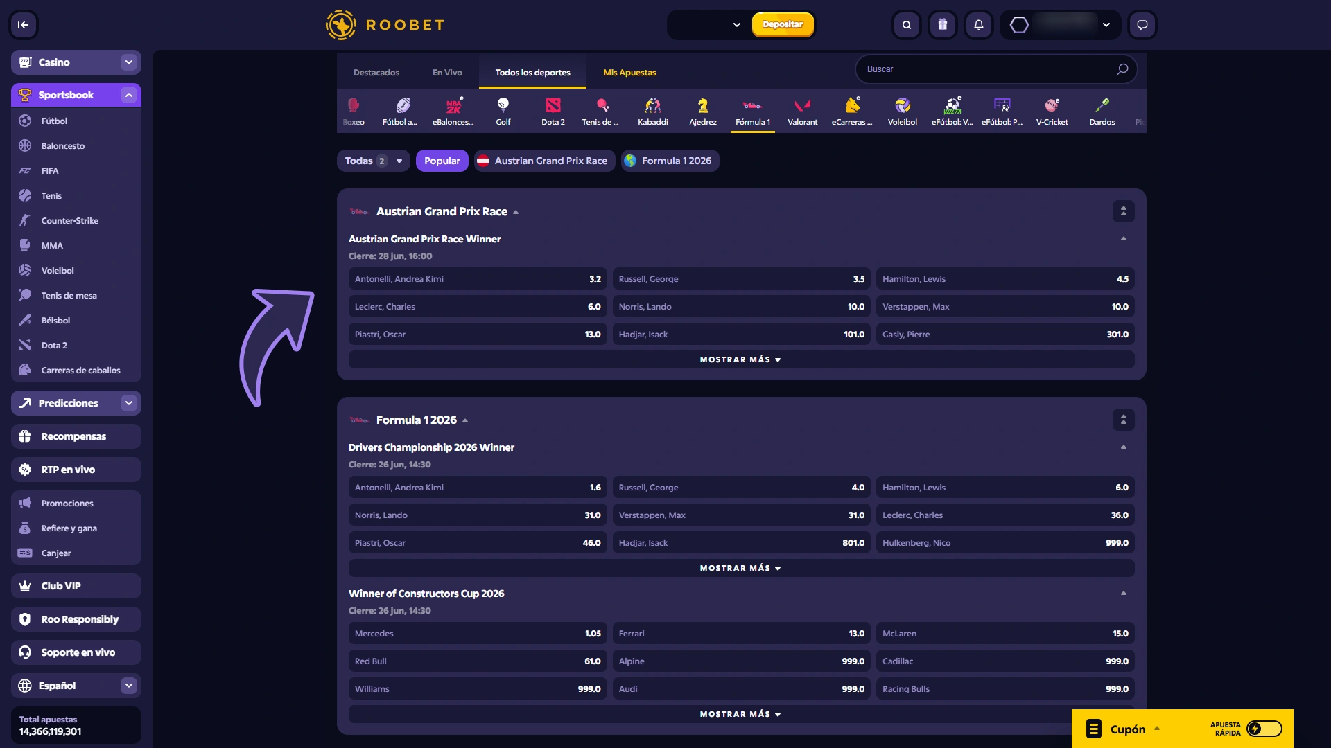Expand the Predicciones section chevron
The image size is (1331, 748).
[x=129, y=403]
